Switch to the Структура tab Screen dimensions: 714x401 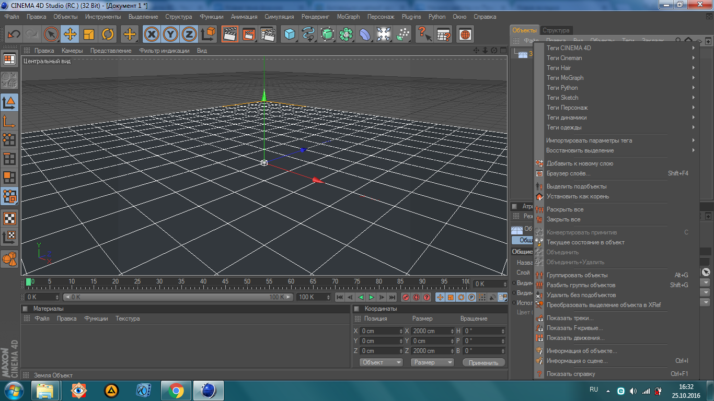(556, 30)
